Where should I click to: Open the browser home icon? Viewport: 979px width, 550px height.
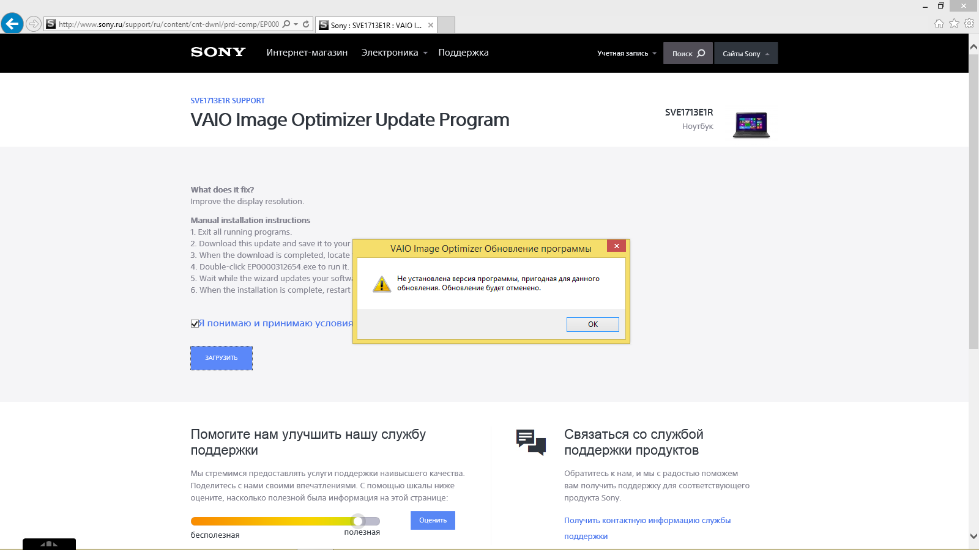coord(939,24)
